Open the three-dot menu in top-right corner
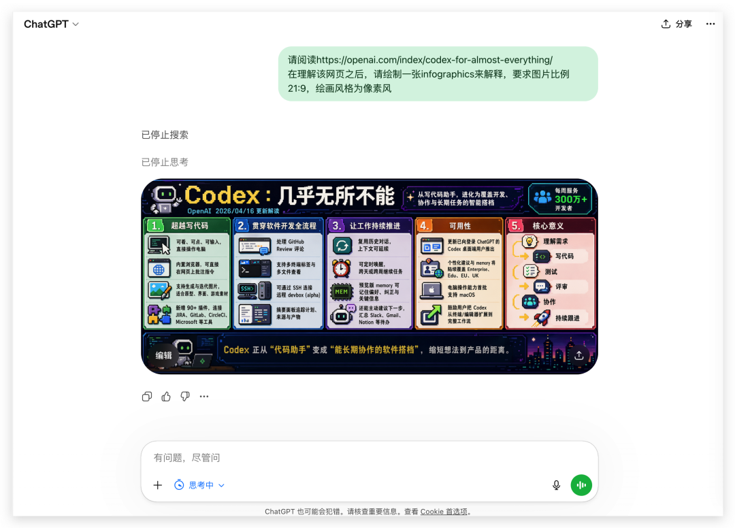Image resolution: width=735 pixels, height=528 pixels. click(x=710, y=24)
